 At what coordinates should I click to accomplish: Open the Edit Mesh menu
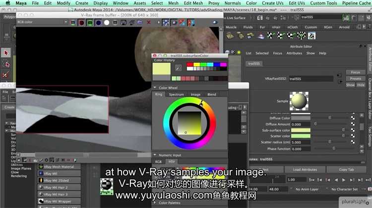click(193, 3)
